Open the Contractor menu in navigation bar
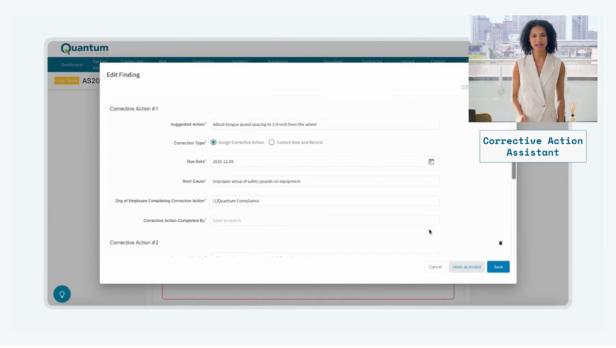Image resolution: width=616 pixels, height=348 pixels. pos(372,61)
